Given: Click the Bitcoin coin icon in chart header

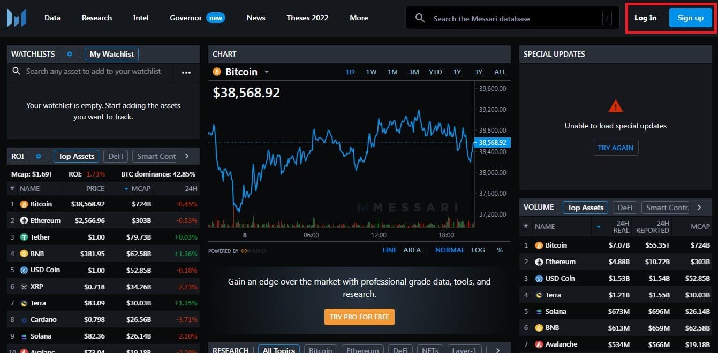Looking at the screenshot, I should 217,72.
